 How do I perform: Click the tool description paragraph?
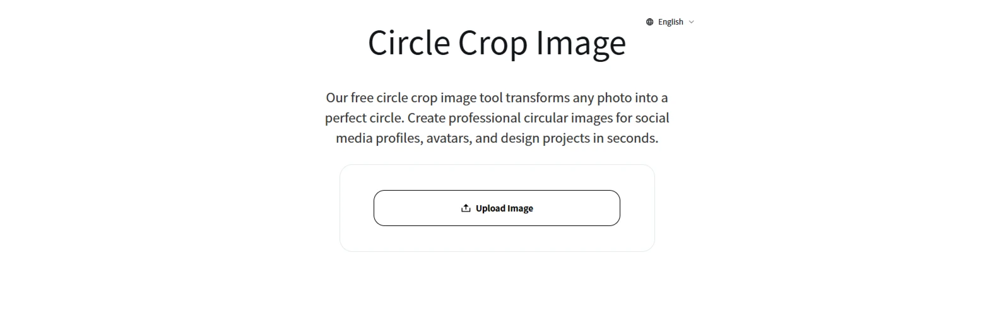tap(497, 118)
